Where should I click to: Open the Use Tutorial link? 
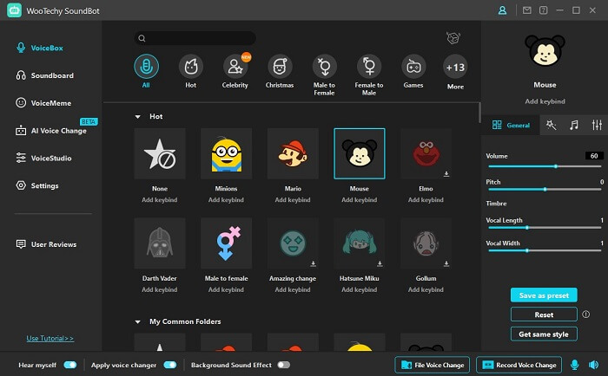tap(50, 339)
